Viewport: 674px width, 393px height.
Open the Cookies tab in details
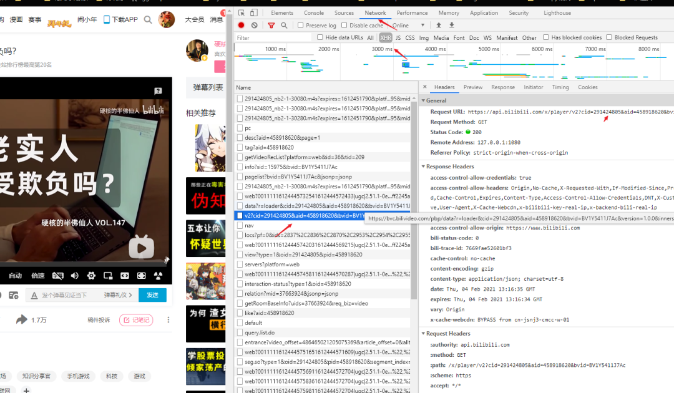(x=588, y=87)
